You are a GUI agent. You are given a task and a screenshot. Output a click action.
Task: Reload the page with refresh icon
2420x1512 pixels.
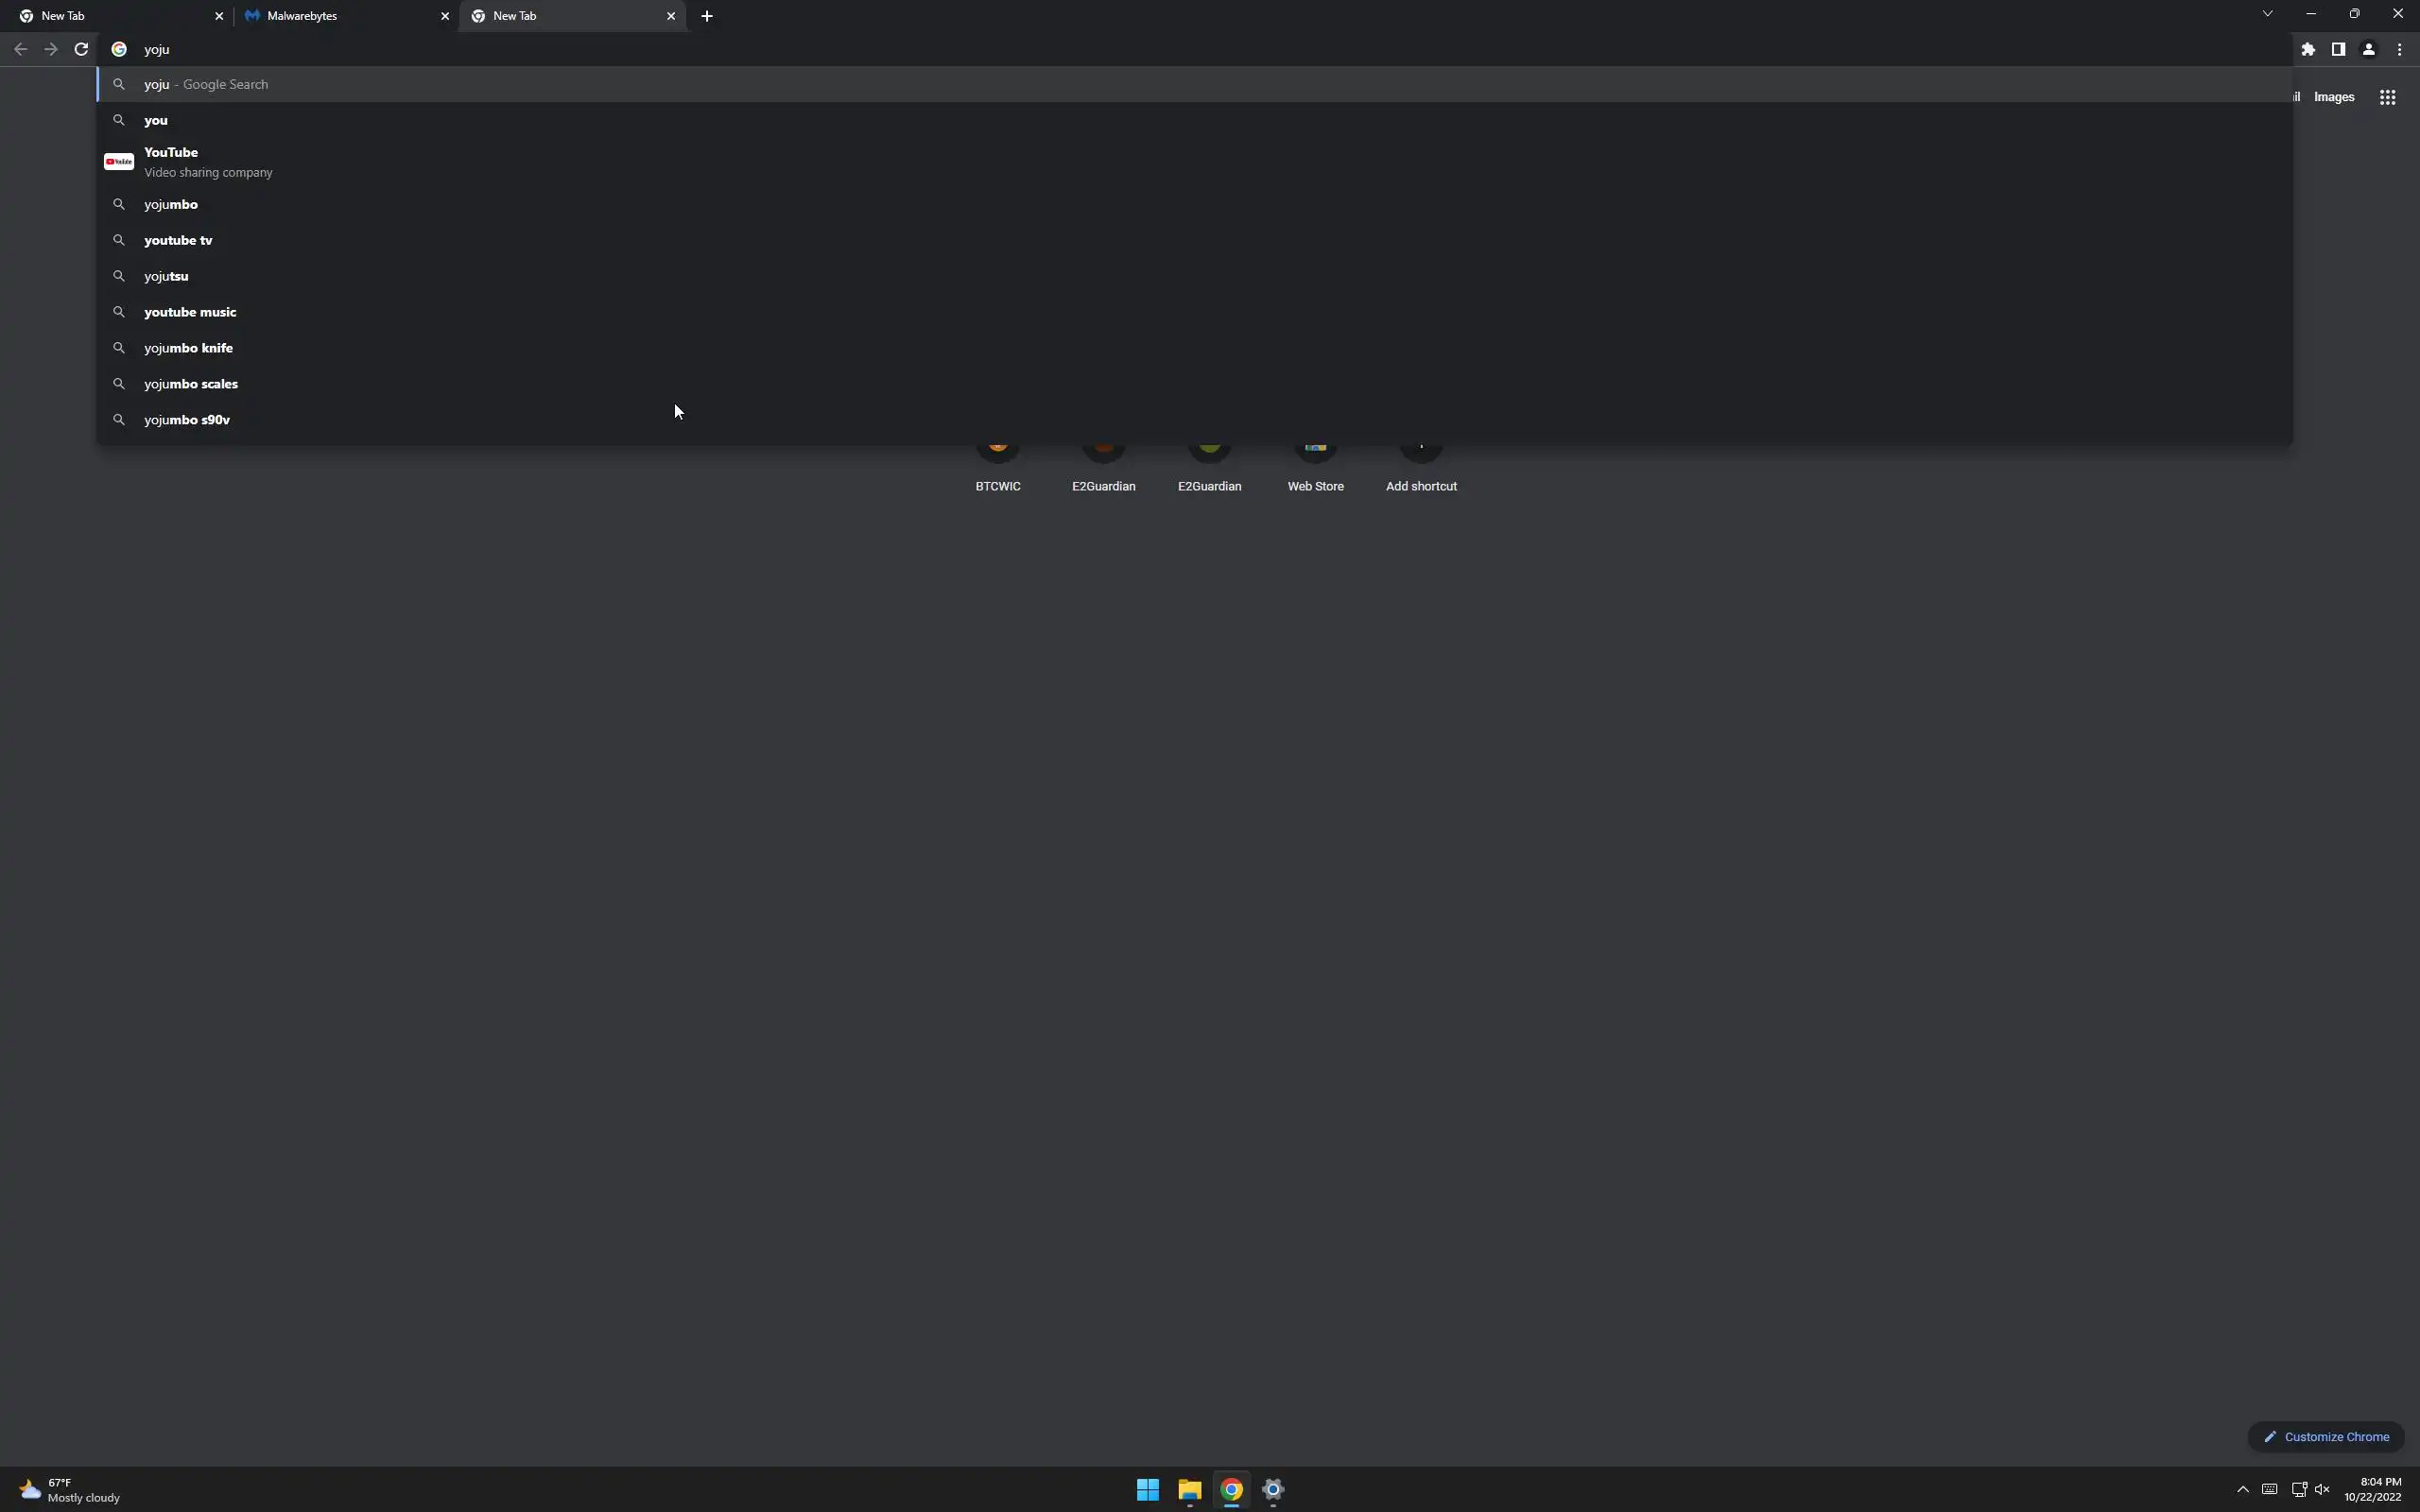[x=81, y=49]
